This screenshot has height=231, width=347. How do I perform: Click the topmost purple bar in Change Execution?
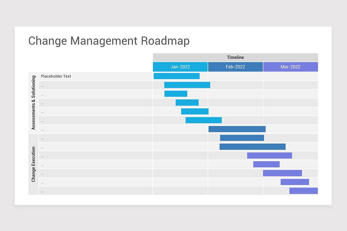coord(270,156)
